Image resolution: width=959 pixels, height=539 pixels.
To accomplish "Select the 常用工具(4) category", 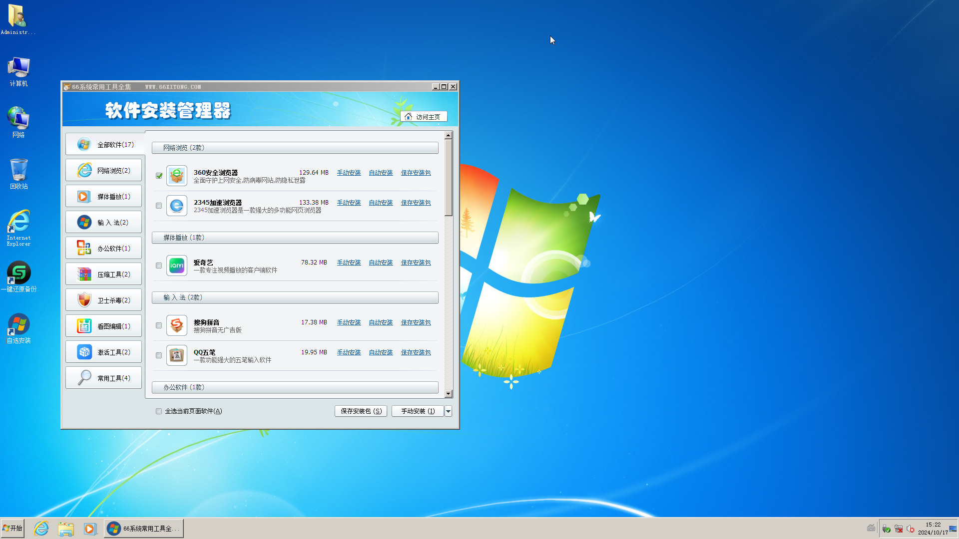I will coord(103,378).
